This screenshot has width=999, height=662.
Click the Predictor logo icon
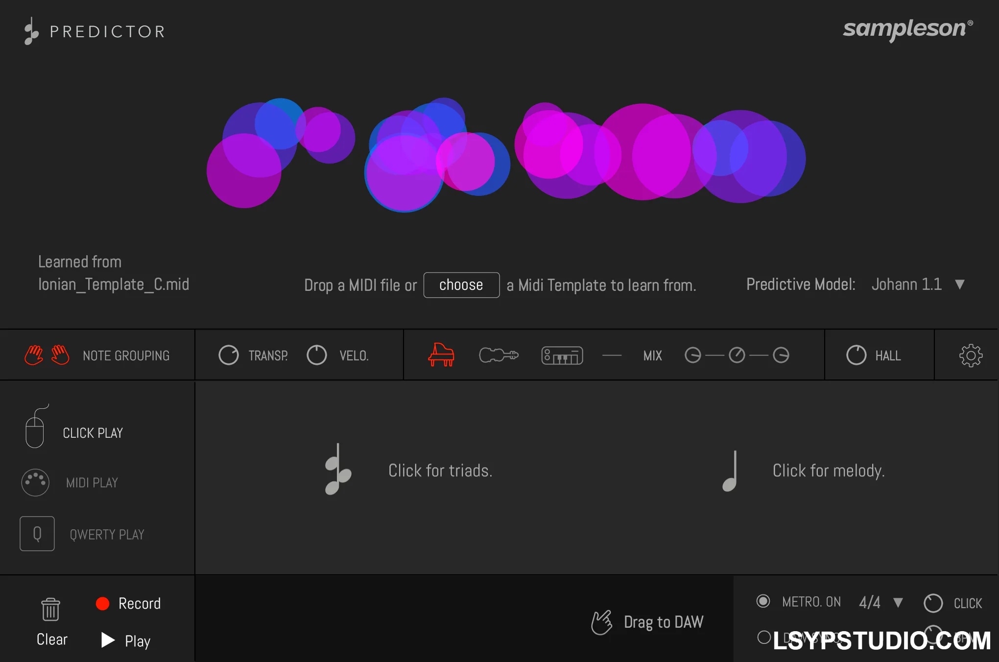[x=31, y=31]
